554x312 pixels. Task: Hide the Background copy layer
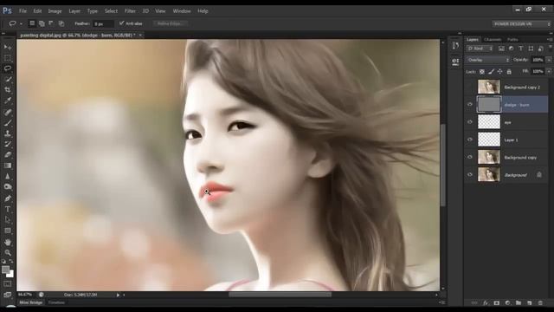(x=470, y=157)
